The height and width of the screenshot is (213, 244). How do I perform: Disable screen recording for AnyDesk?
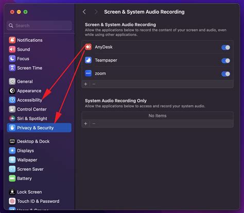coord(225,47)
